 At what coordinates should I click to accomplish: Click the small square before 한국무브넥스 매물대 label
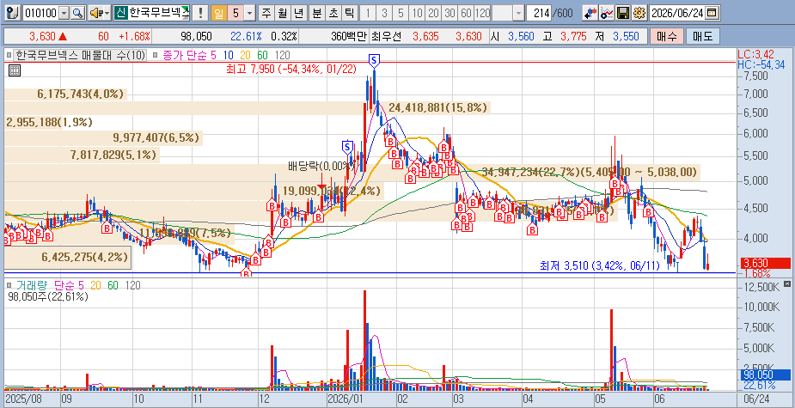coord(9,54)
